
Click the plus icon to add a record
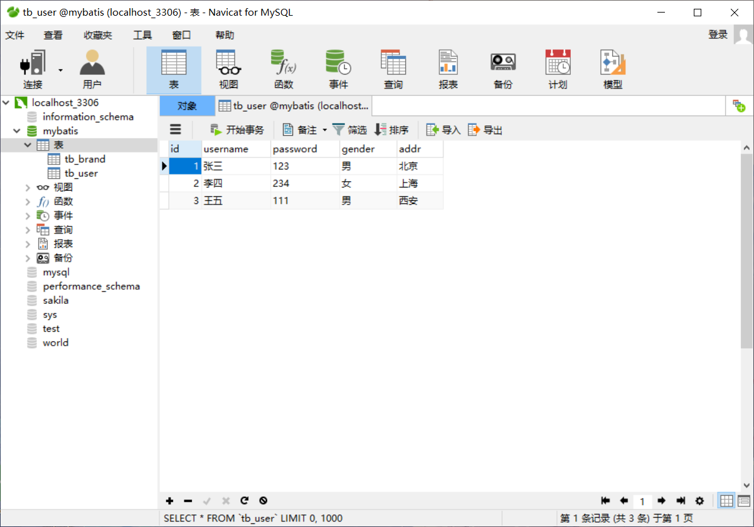click(x=169, y=501)
